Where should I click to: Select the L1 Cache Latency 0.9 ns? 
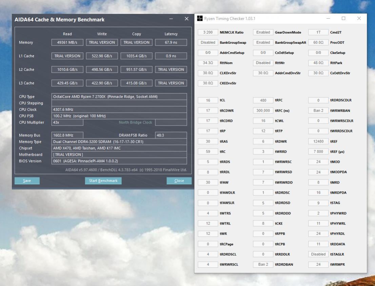pyautogui.click(x=171, y=56)
